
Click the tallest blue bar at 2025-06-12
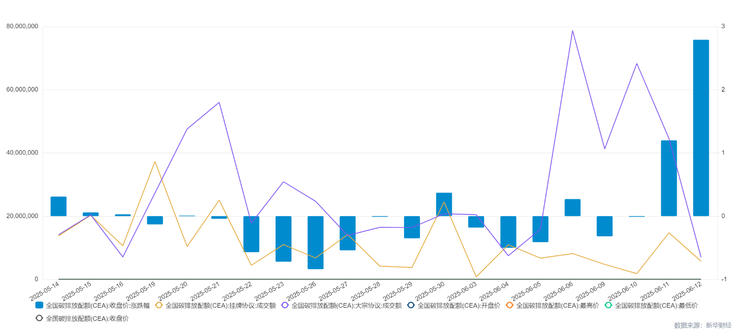701,128
